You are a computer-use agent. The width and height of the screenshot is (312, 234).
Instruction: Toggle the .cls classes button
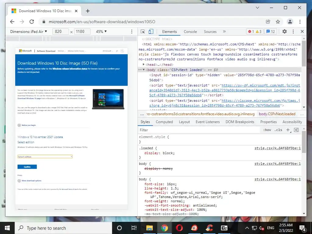point(278,130)
